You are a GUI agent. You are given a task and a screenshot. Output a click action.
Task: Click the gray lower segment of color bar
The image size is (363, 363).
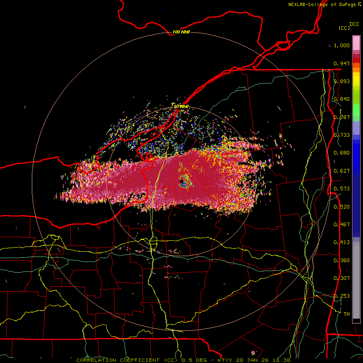coord(356,280)
